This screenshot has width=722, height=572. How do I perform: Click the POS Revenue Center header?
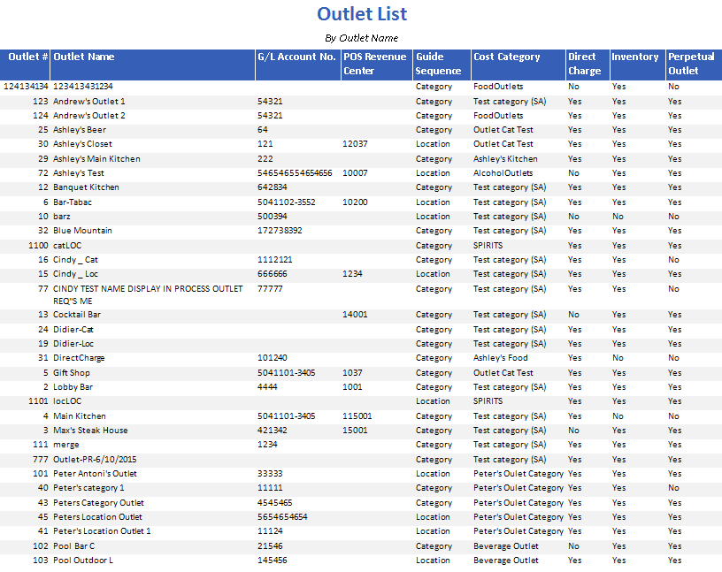coord(375,64)
